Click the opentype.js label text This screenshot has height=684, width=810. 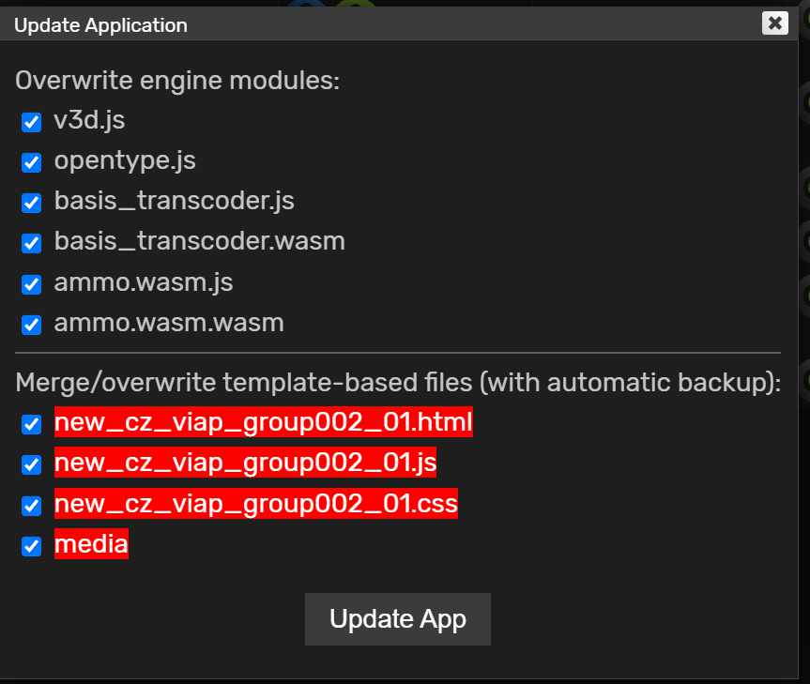coord(125,160)
